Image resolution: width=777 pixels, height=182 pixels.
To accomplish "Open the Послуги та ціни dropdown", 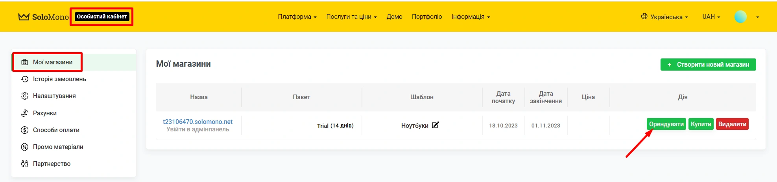I will tap(351, 17).
